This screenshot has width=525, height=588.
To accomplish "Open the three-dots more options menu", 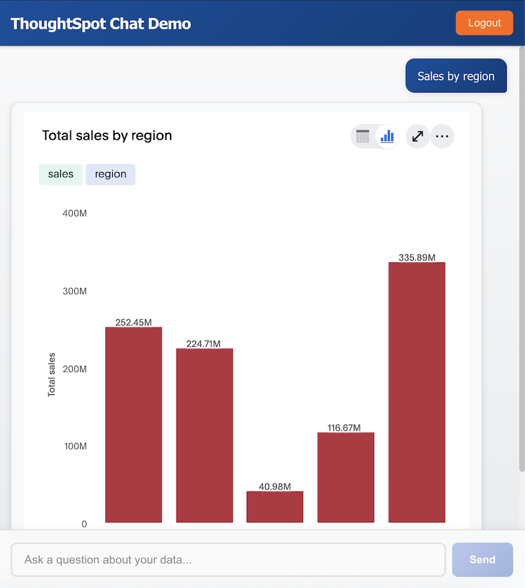I will (442, 136).
